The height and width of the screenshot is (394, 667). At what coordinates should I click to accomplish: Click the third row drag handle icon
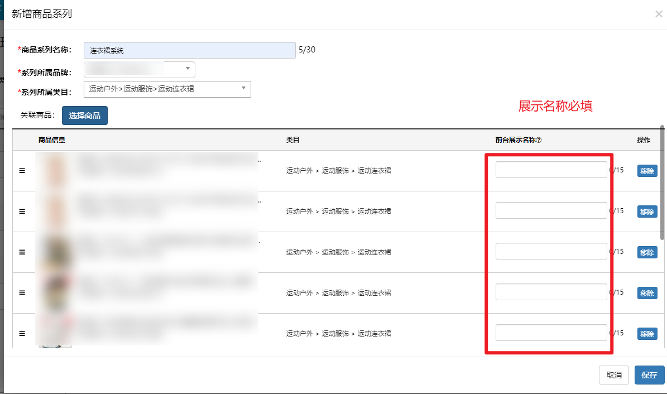coord(22,252)
